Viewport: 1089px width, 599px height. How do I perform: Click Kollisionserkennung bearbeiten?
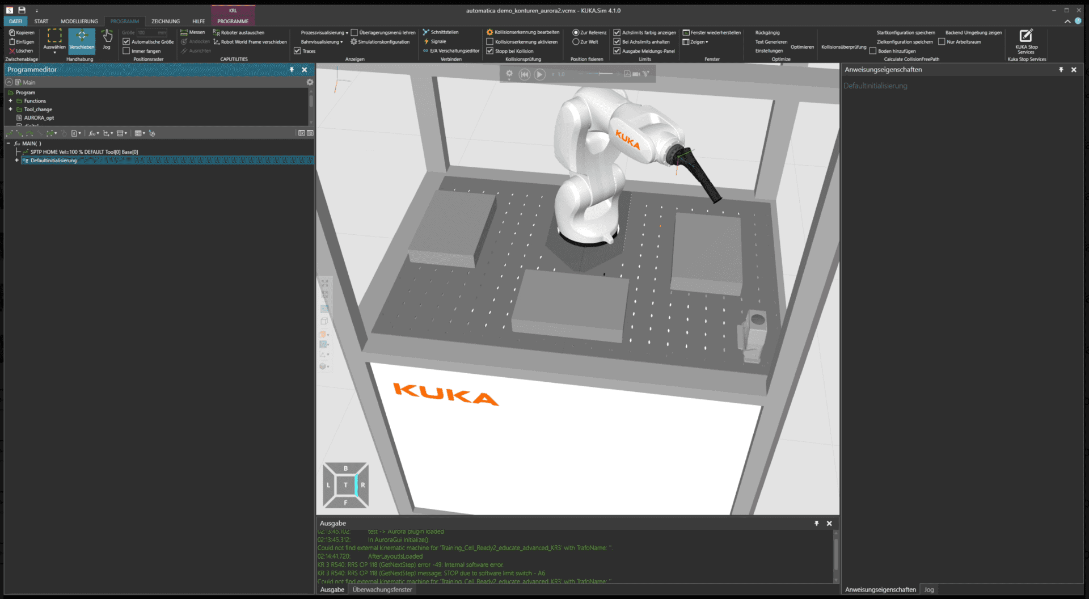click(x=523, y=32)
